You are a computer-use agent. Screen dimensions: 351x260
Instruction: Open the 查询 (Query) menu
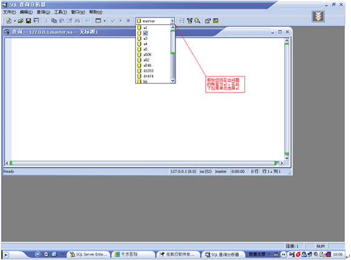[43, 12]
